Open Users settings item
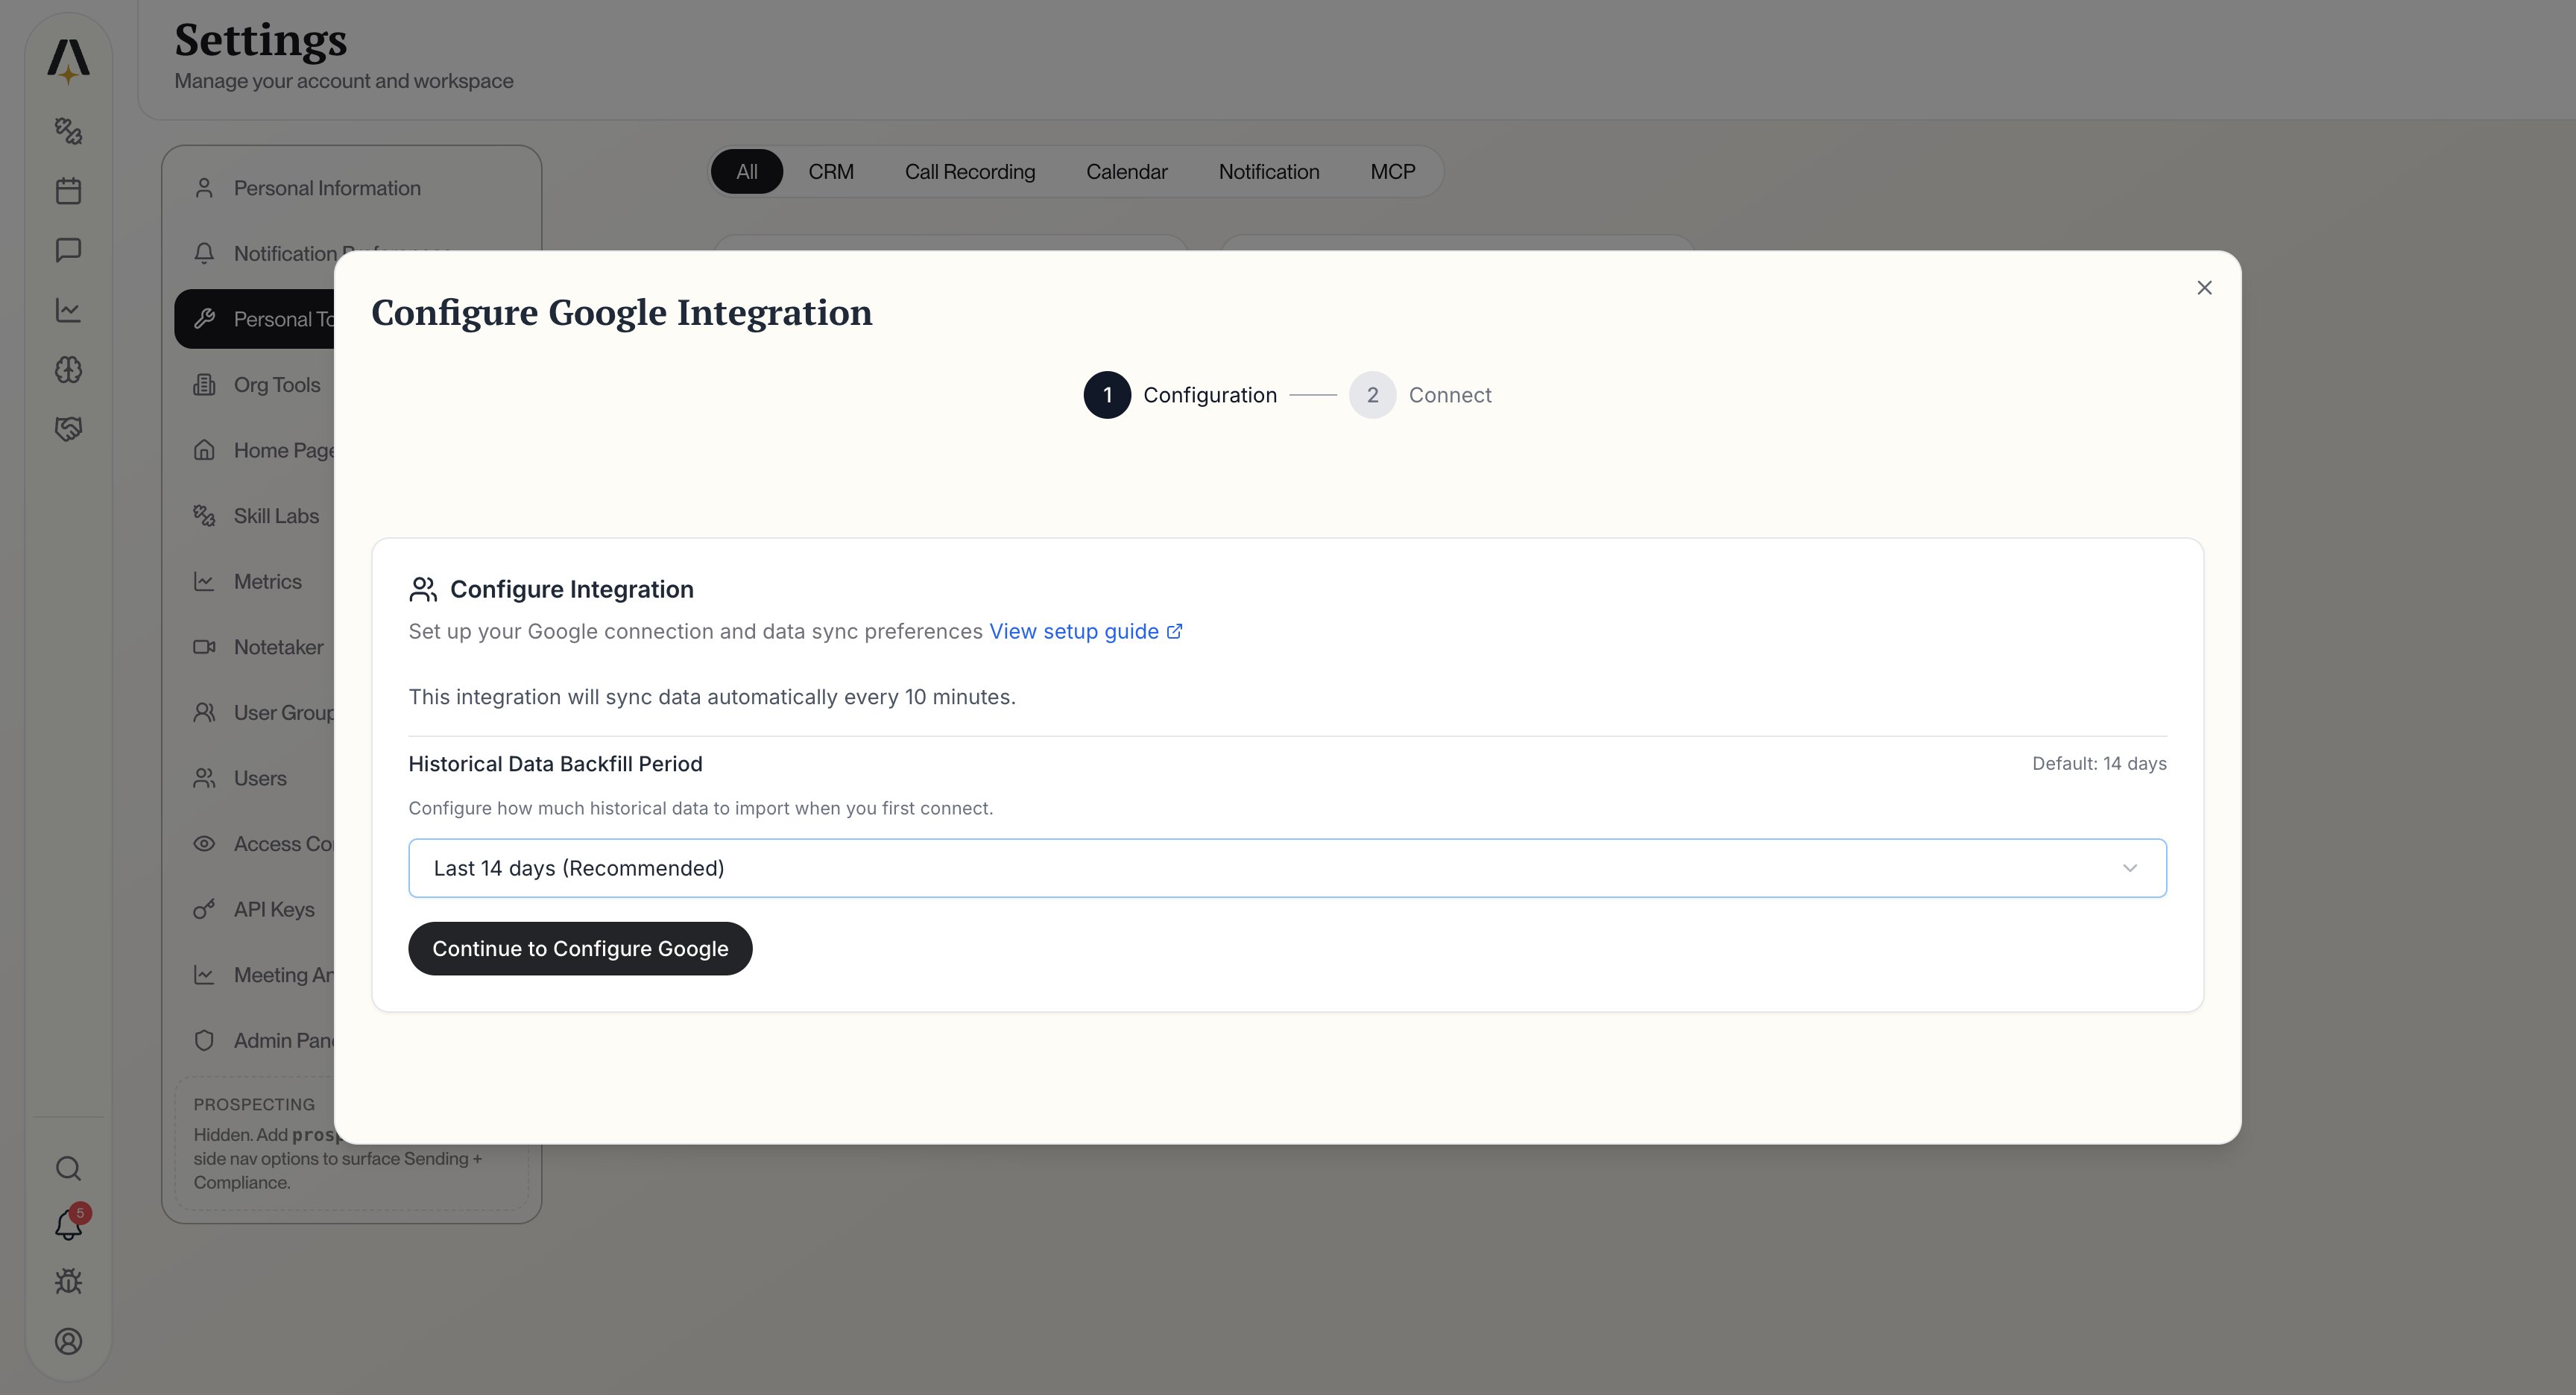 (254, 778)
